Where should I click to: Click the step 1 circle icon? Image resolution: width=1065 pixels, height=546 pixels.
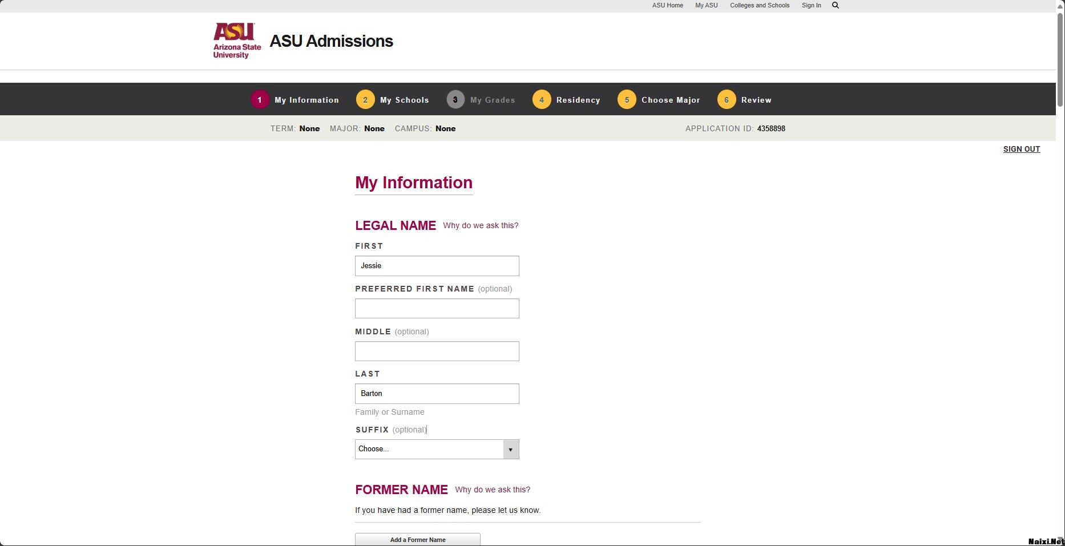click(x=260, y=100)
